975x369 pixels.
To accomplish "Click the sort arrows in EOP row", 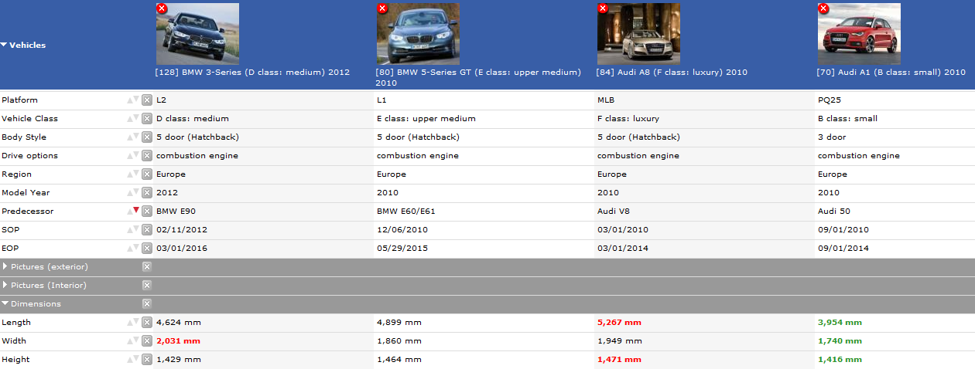I will point(133,248).
